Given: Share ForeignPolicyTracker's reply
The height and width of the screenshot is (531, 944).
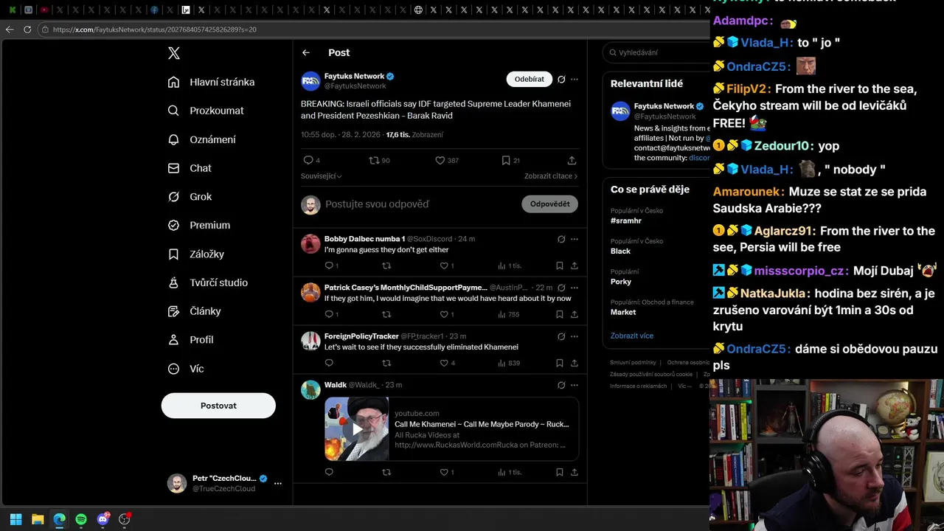Looking at the screenshot, I should tap(574, 363).
